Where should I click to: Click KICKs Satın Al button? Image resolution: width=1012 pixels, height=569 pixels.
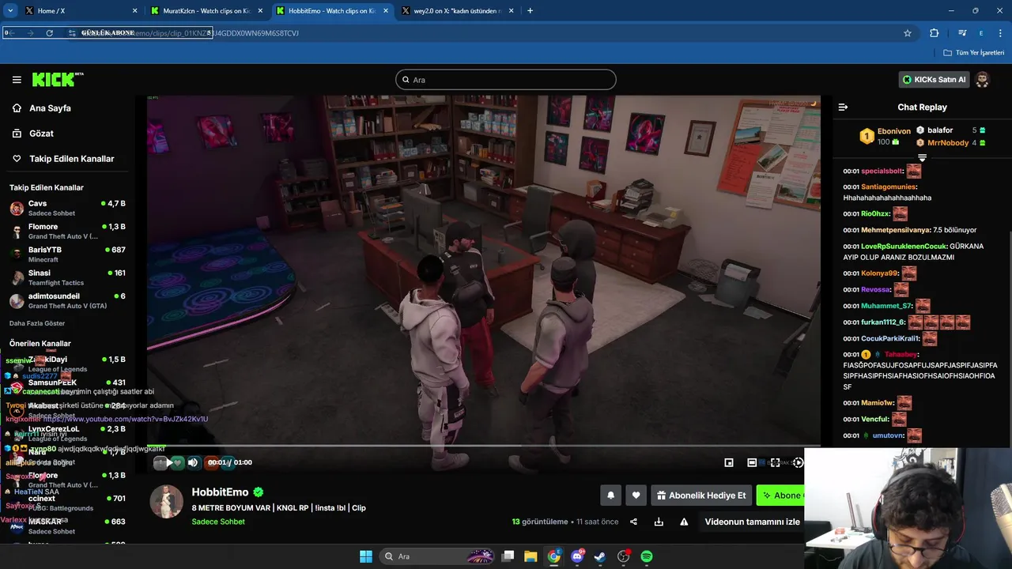(x=935, y=80)
